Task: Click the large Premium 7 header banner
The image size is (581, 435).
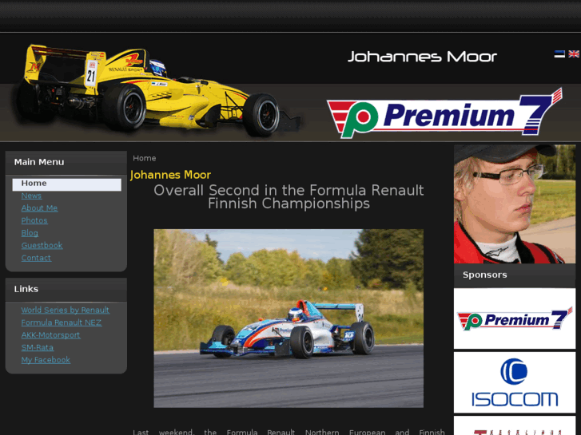Action: (444, 113)
